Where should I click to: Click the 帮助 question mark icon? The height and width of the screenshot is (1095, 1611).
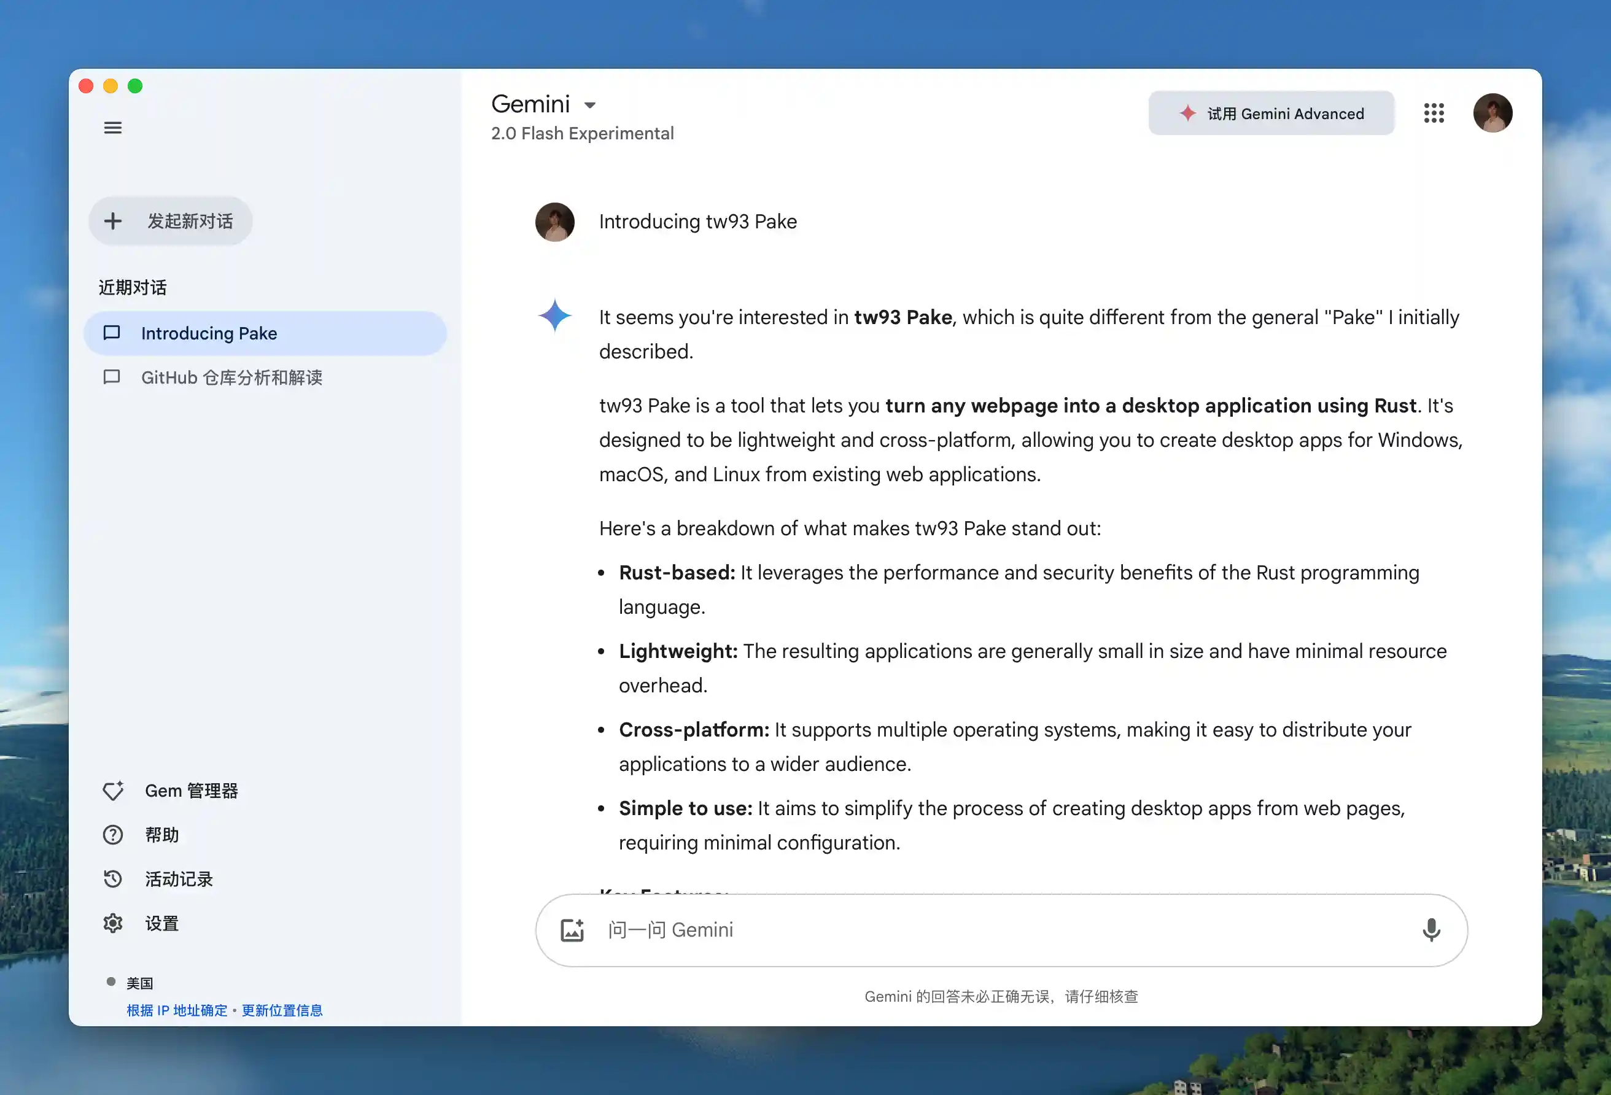tap(113, 835)
